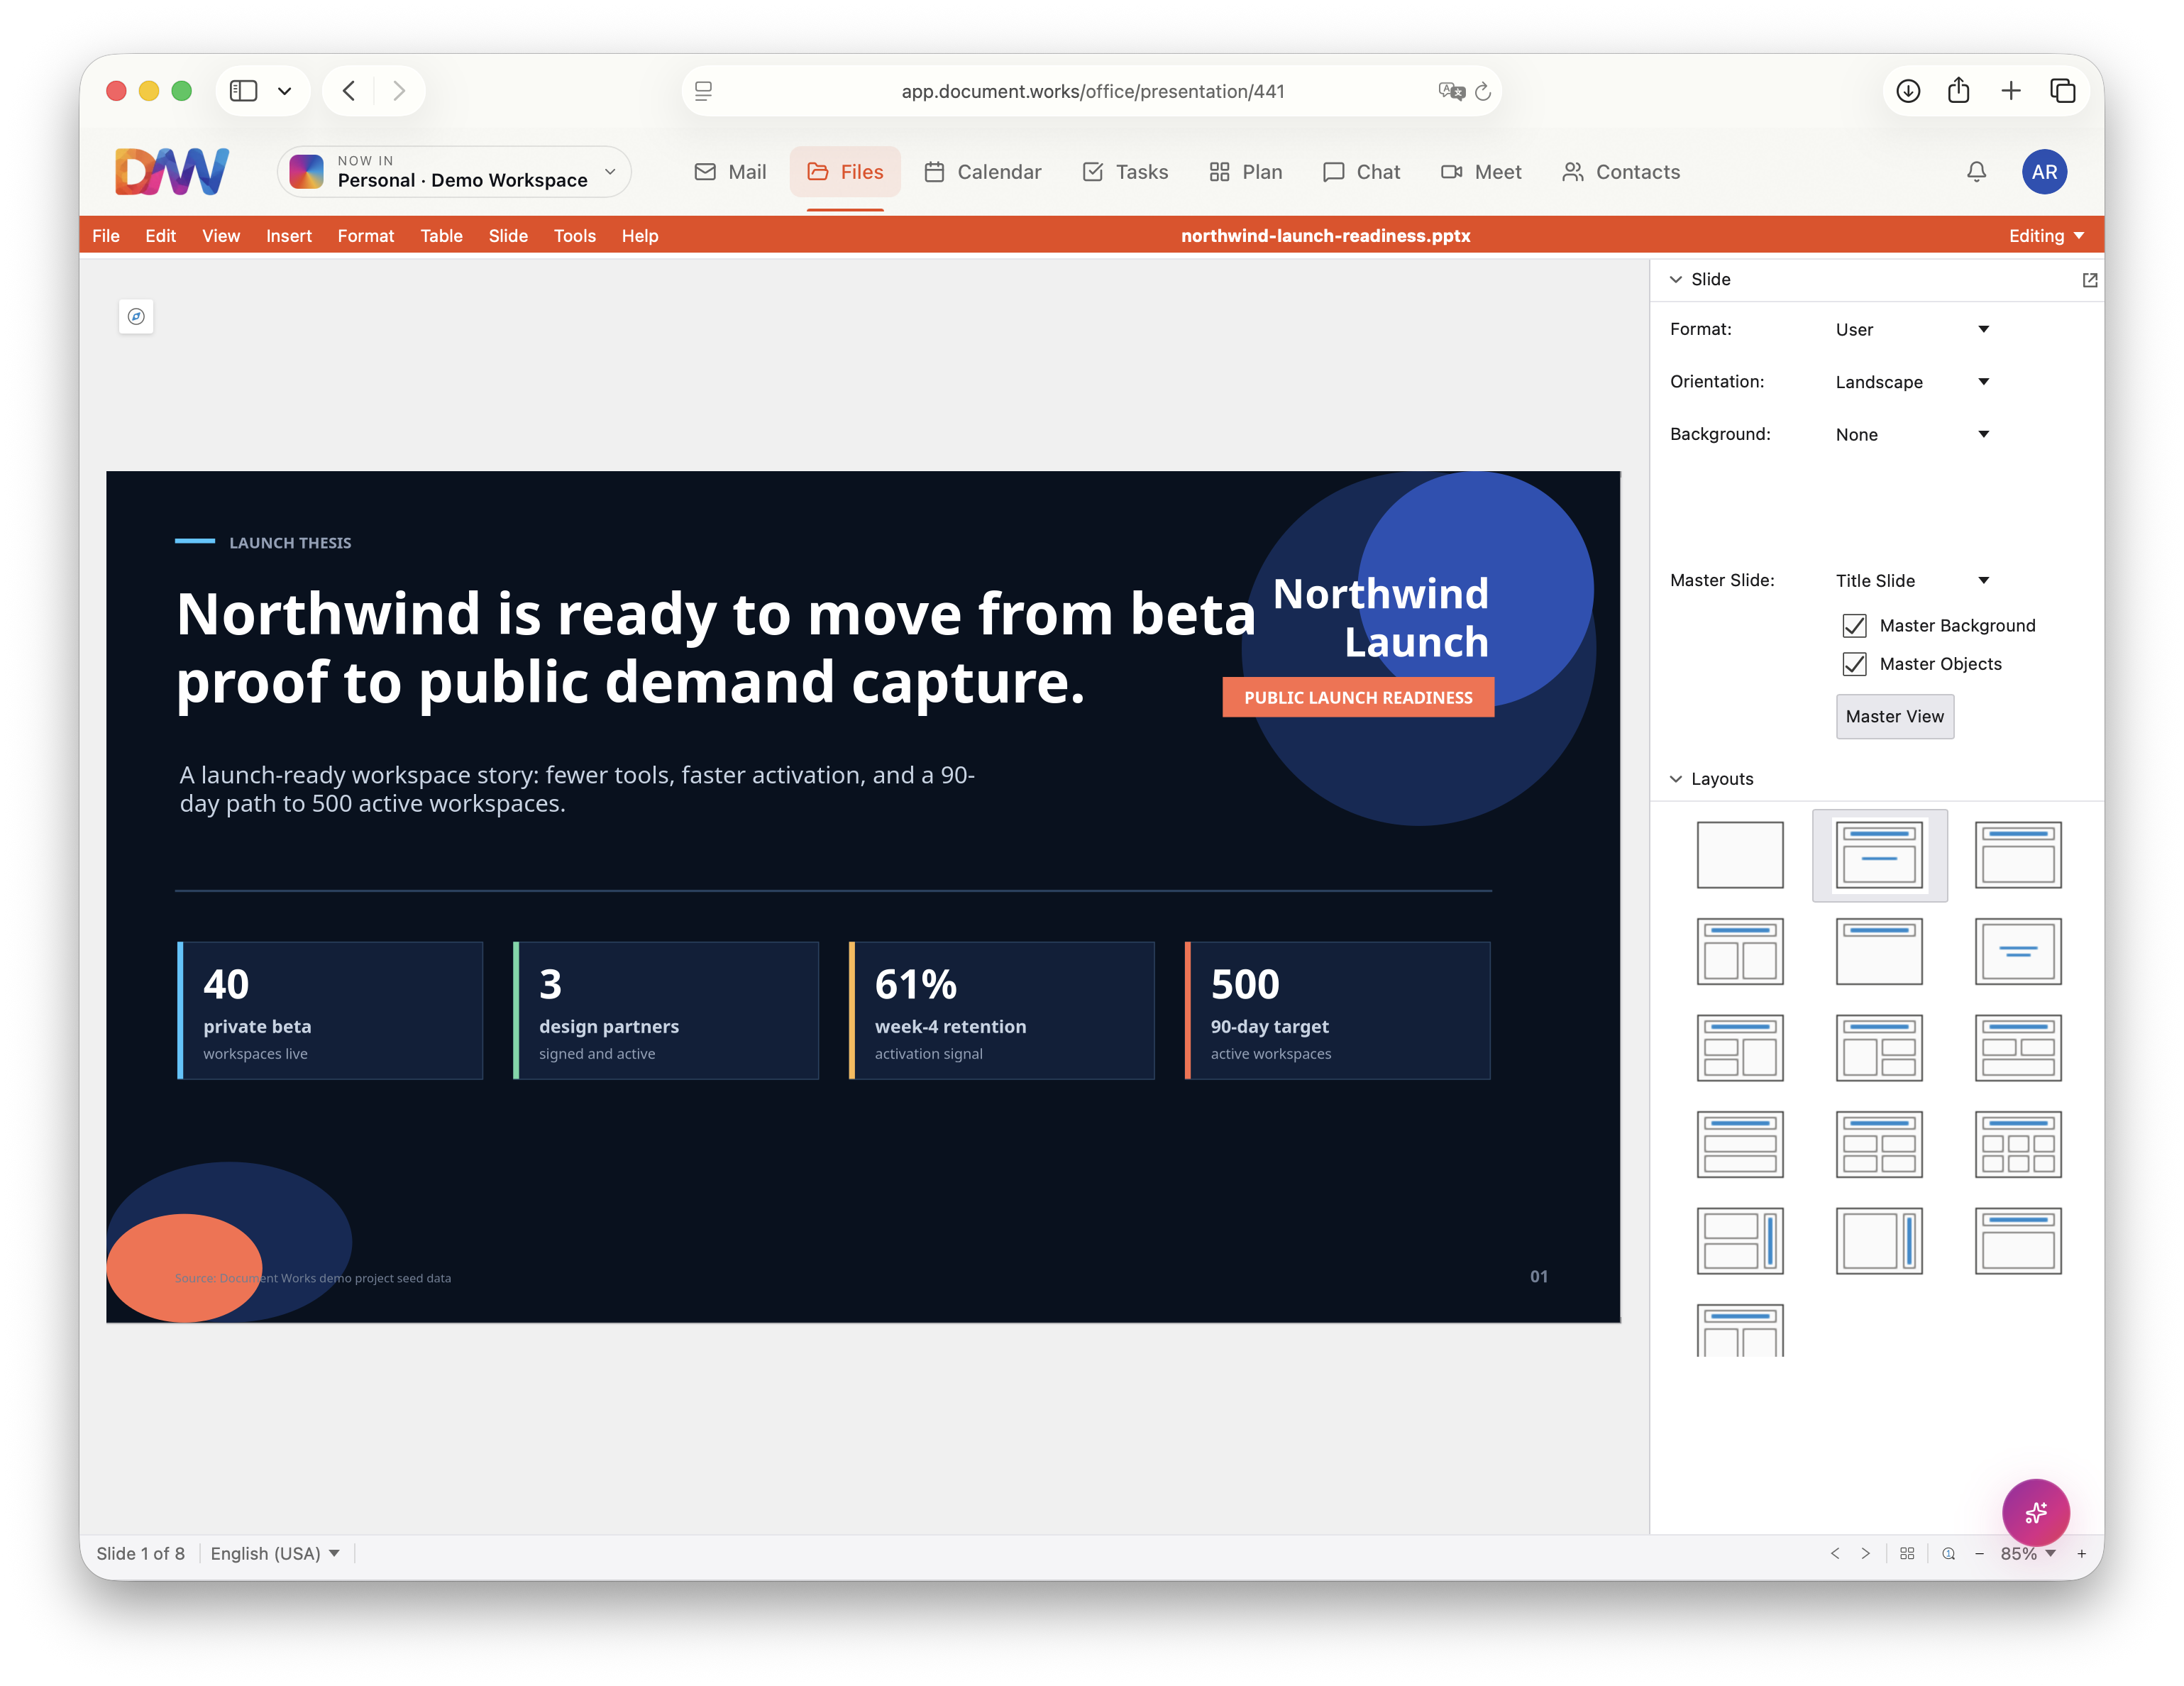Go back in browser history
Viewport: 2184px width, 1686px height.
click(349, 91)
